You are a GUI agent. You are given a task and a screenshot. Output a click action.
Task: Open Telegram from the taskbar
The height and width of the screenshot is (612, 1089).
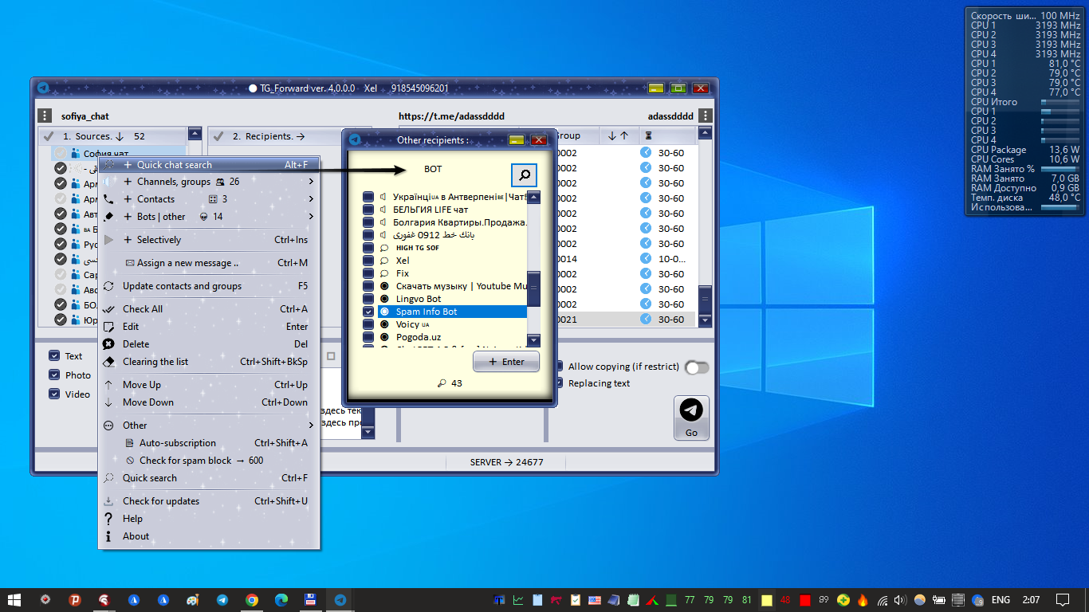coord(222,599)
